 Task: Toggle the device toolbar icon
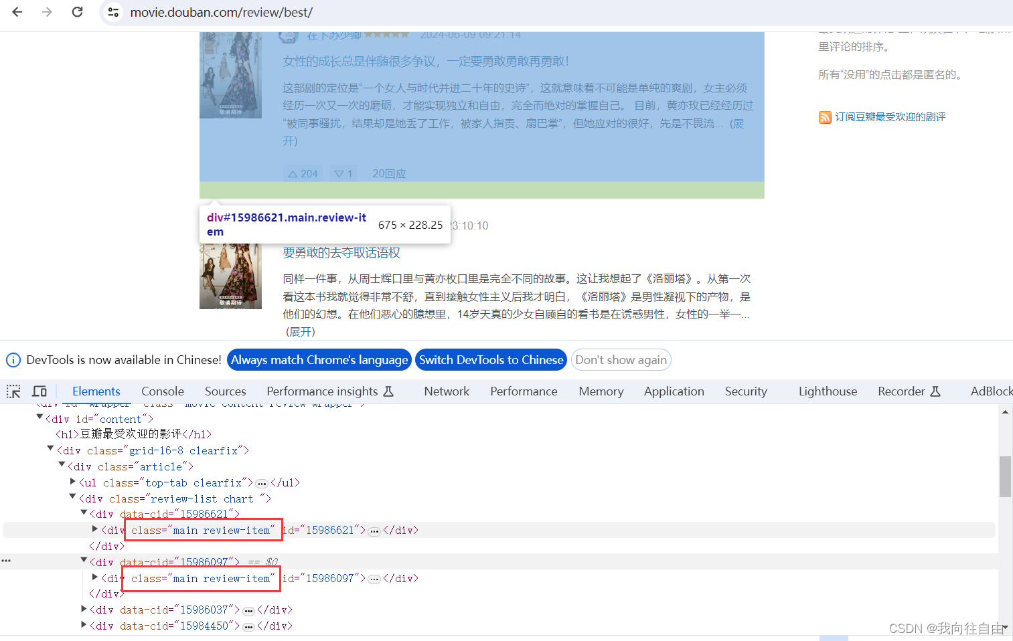click(40, 391)
